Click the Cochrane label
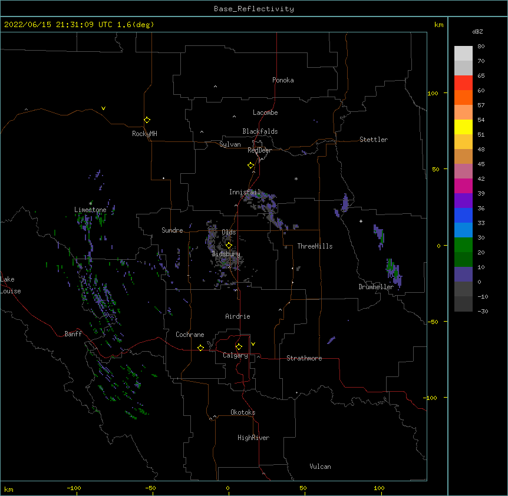This screenshot has width=508, height=496. coord(190,335)
